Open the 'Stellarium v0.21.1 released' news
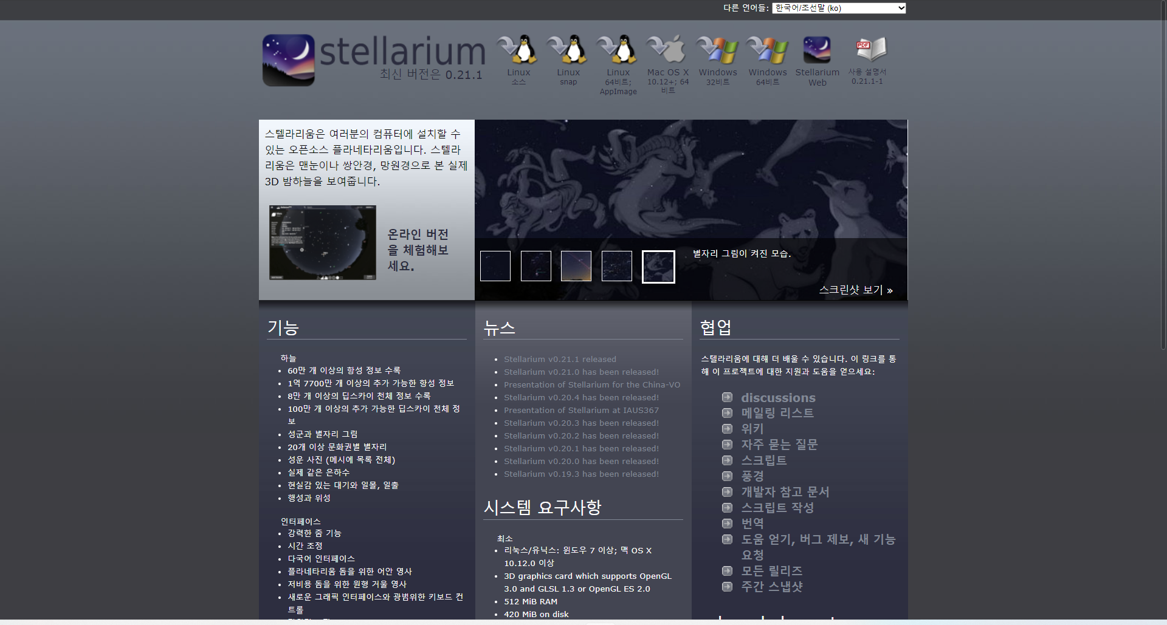Image resolution: width=1167 pixels, height=625 pixels. 560,359
